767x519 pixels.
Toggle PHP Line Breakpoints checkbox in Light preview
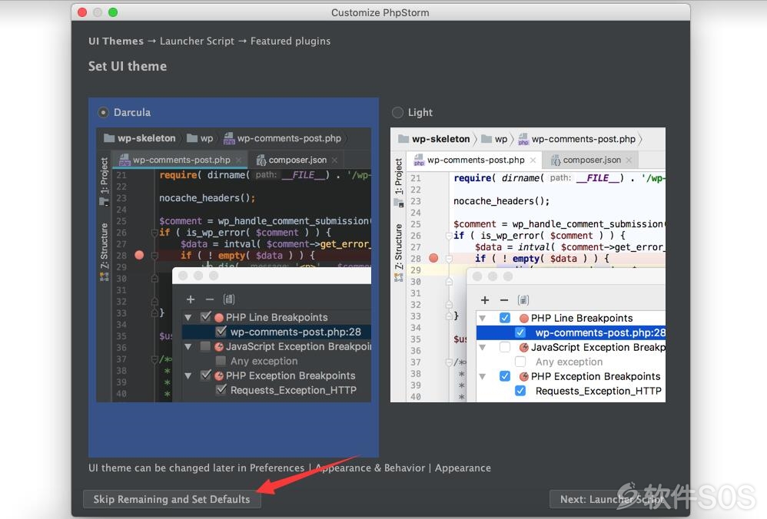pyautogui.click(x=505, y=318)
